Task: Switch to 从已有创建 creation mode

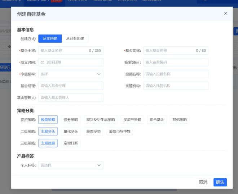Action: [75, 38]
